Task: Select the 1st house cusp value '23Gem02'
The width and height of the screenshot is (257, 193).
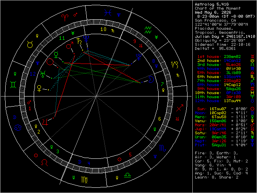Action: point(232,57)
